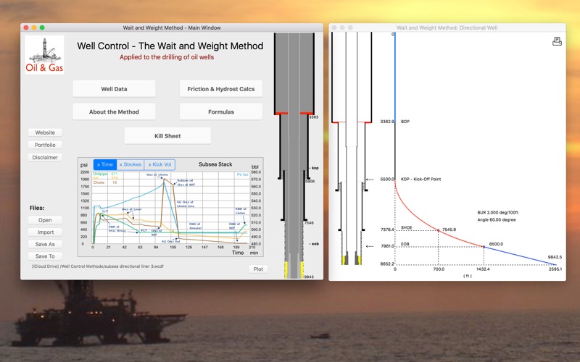The width and height of the screenshot is (580, 362).
Task: Open the Well Data panel
Action: point(114,88)
